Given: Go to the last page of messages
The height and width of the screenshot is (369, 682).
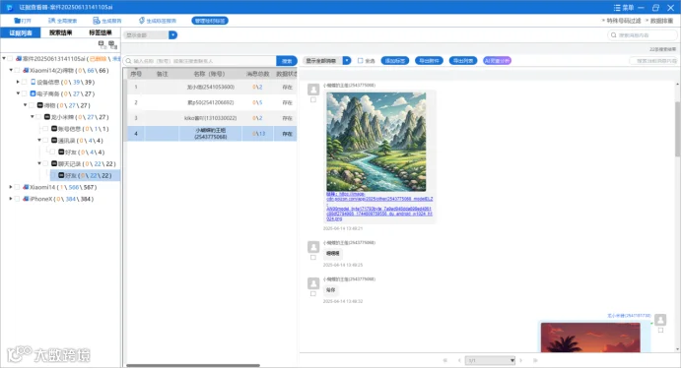Looking at the screenshot, I should (x=535, y=360).
